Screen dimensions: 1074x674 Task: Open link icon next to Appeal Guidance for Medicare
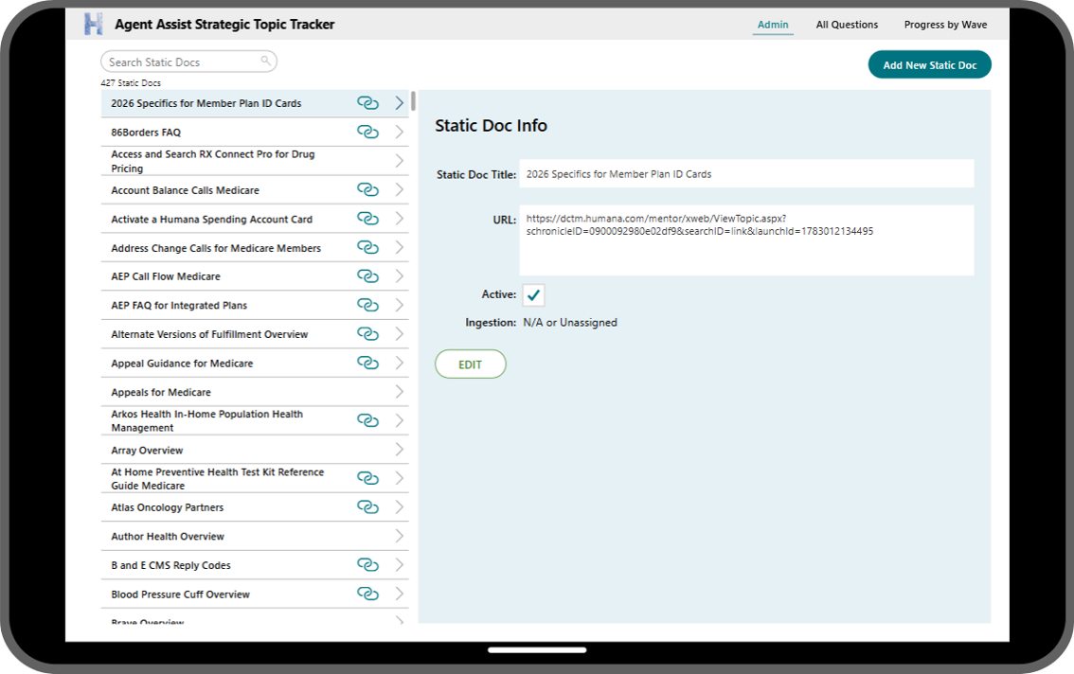(x=367, y=363)
